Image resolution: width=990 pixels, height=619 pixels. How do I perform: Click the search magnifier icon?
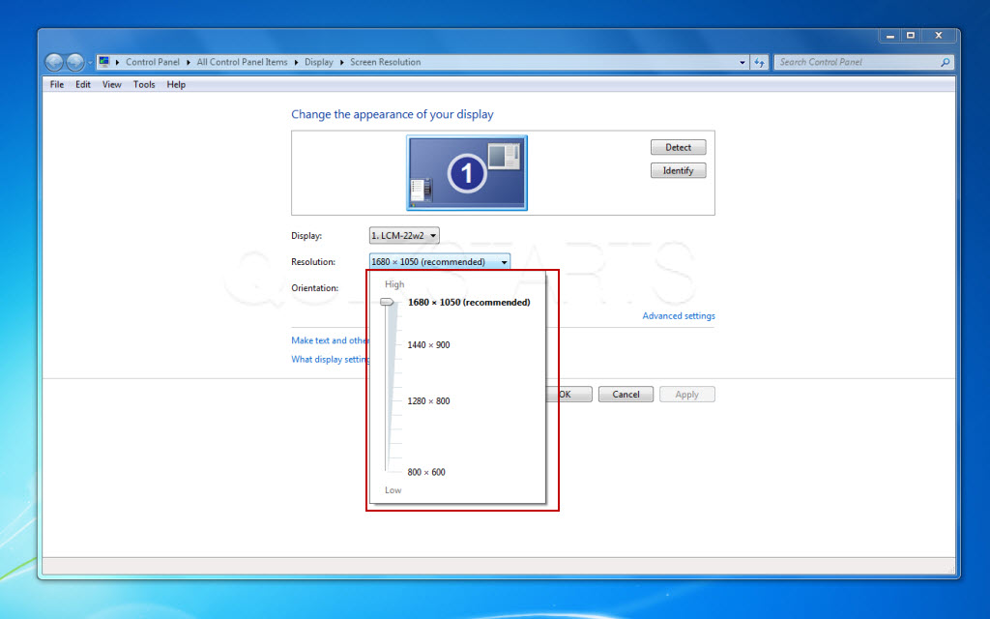(x=946, y=62)
